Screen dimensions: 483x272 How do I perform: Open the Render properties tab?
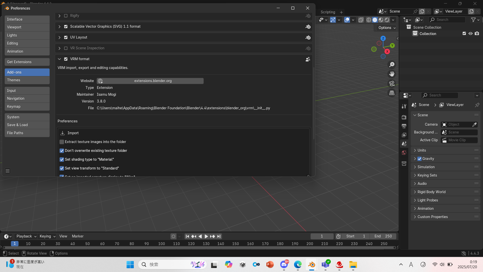404,117
